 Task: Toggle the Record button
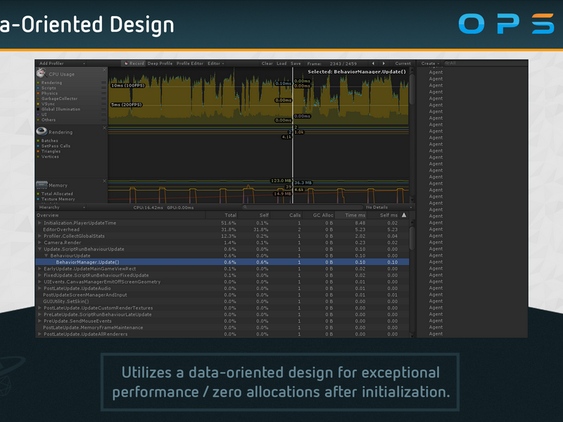[x=134, y=63]
